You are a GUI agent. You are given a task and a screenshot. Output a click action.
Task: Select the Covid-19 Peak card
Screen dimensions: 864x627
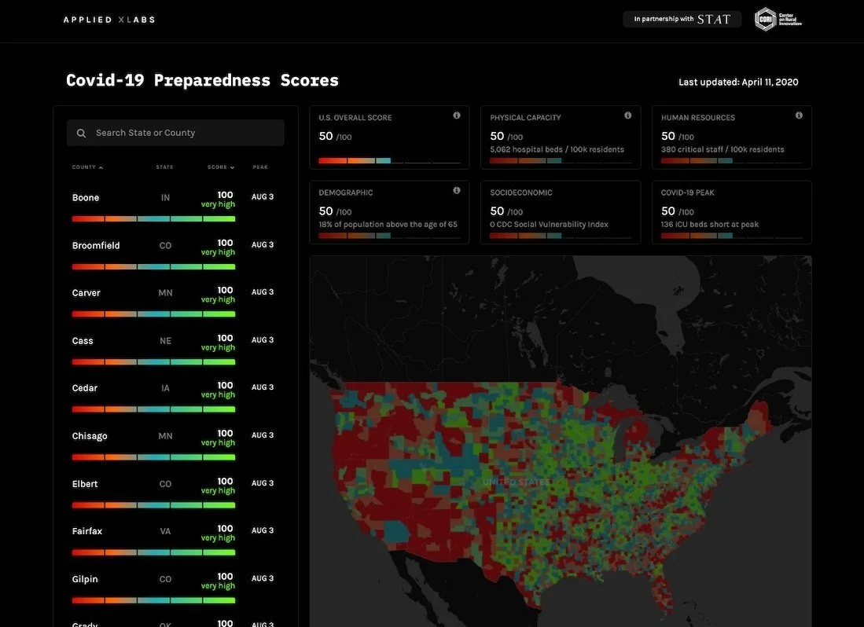click(x=732, y=212)
